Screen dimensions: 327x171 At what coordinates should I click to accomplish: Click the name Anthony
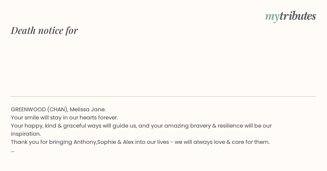85,142
